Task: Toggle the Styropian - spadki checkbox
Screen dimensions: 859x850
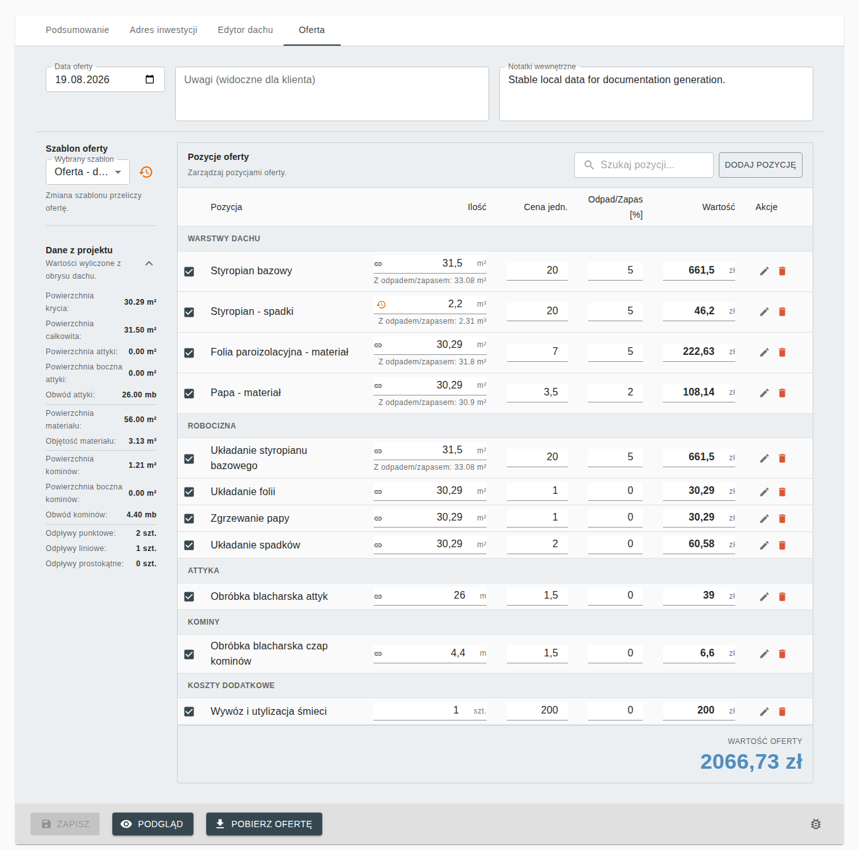Action: [189, 312]
